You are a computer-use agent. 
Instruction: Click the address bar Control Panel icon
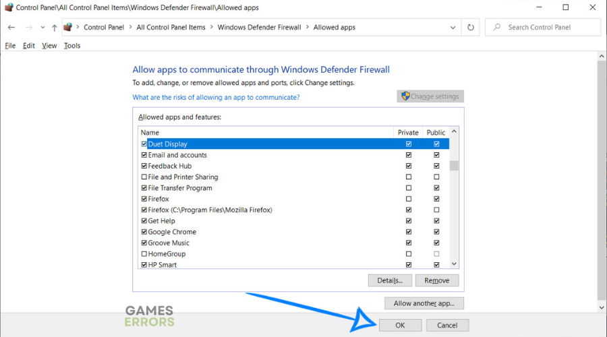[67, 27]
